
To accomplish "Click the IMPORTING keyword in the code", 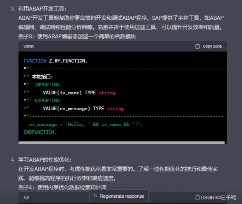I will coord(47,85).
